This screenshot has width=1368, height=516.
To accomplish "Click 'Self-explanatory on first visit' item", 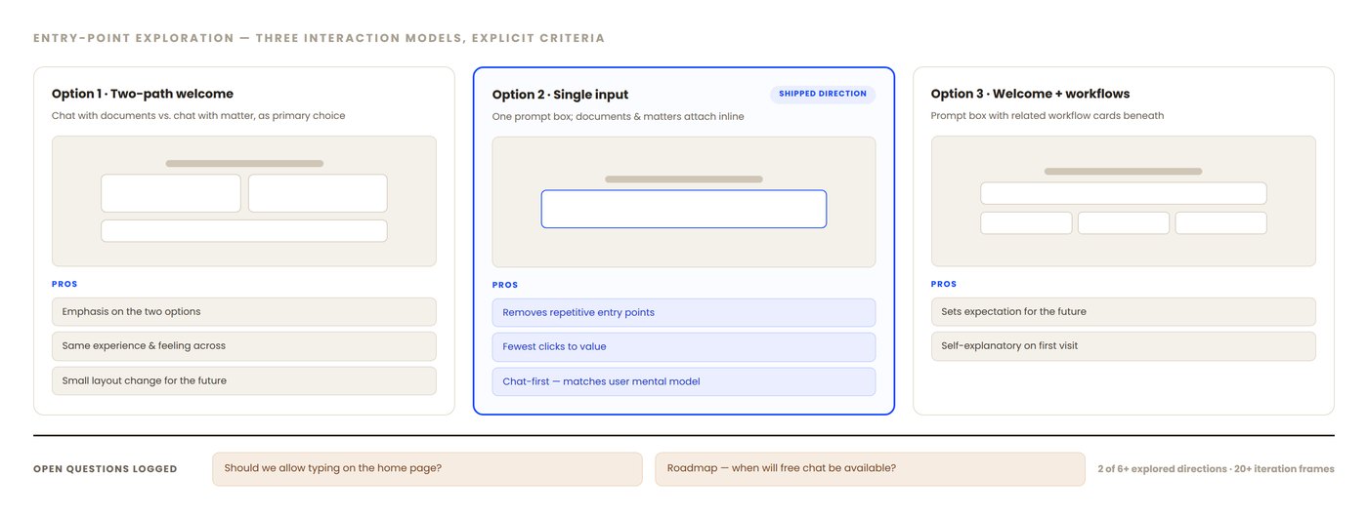I will pos(1124,346).
